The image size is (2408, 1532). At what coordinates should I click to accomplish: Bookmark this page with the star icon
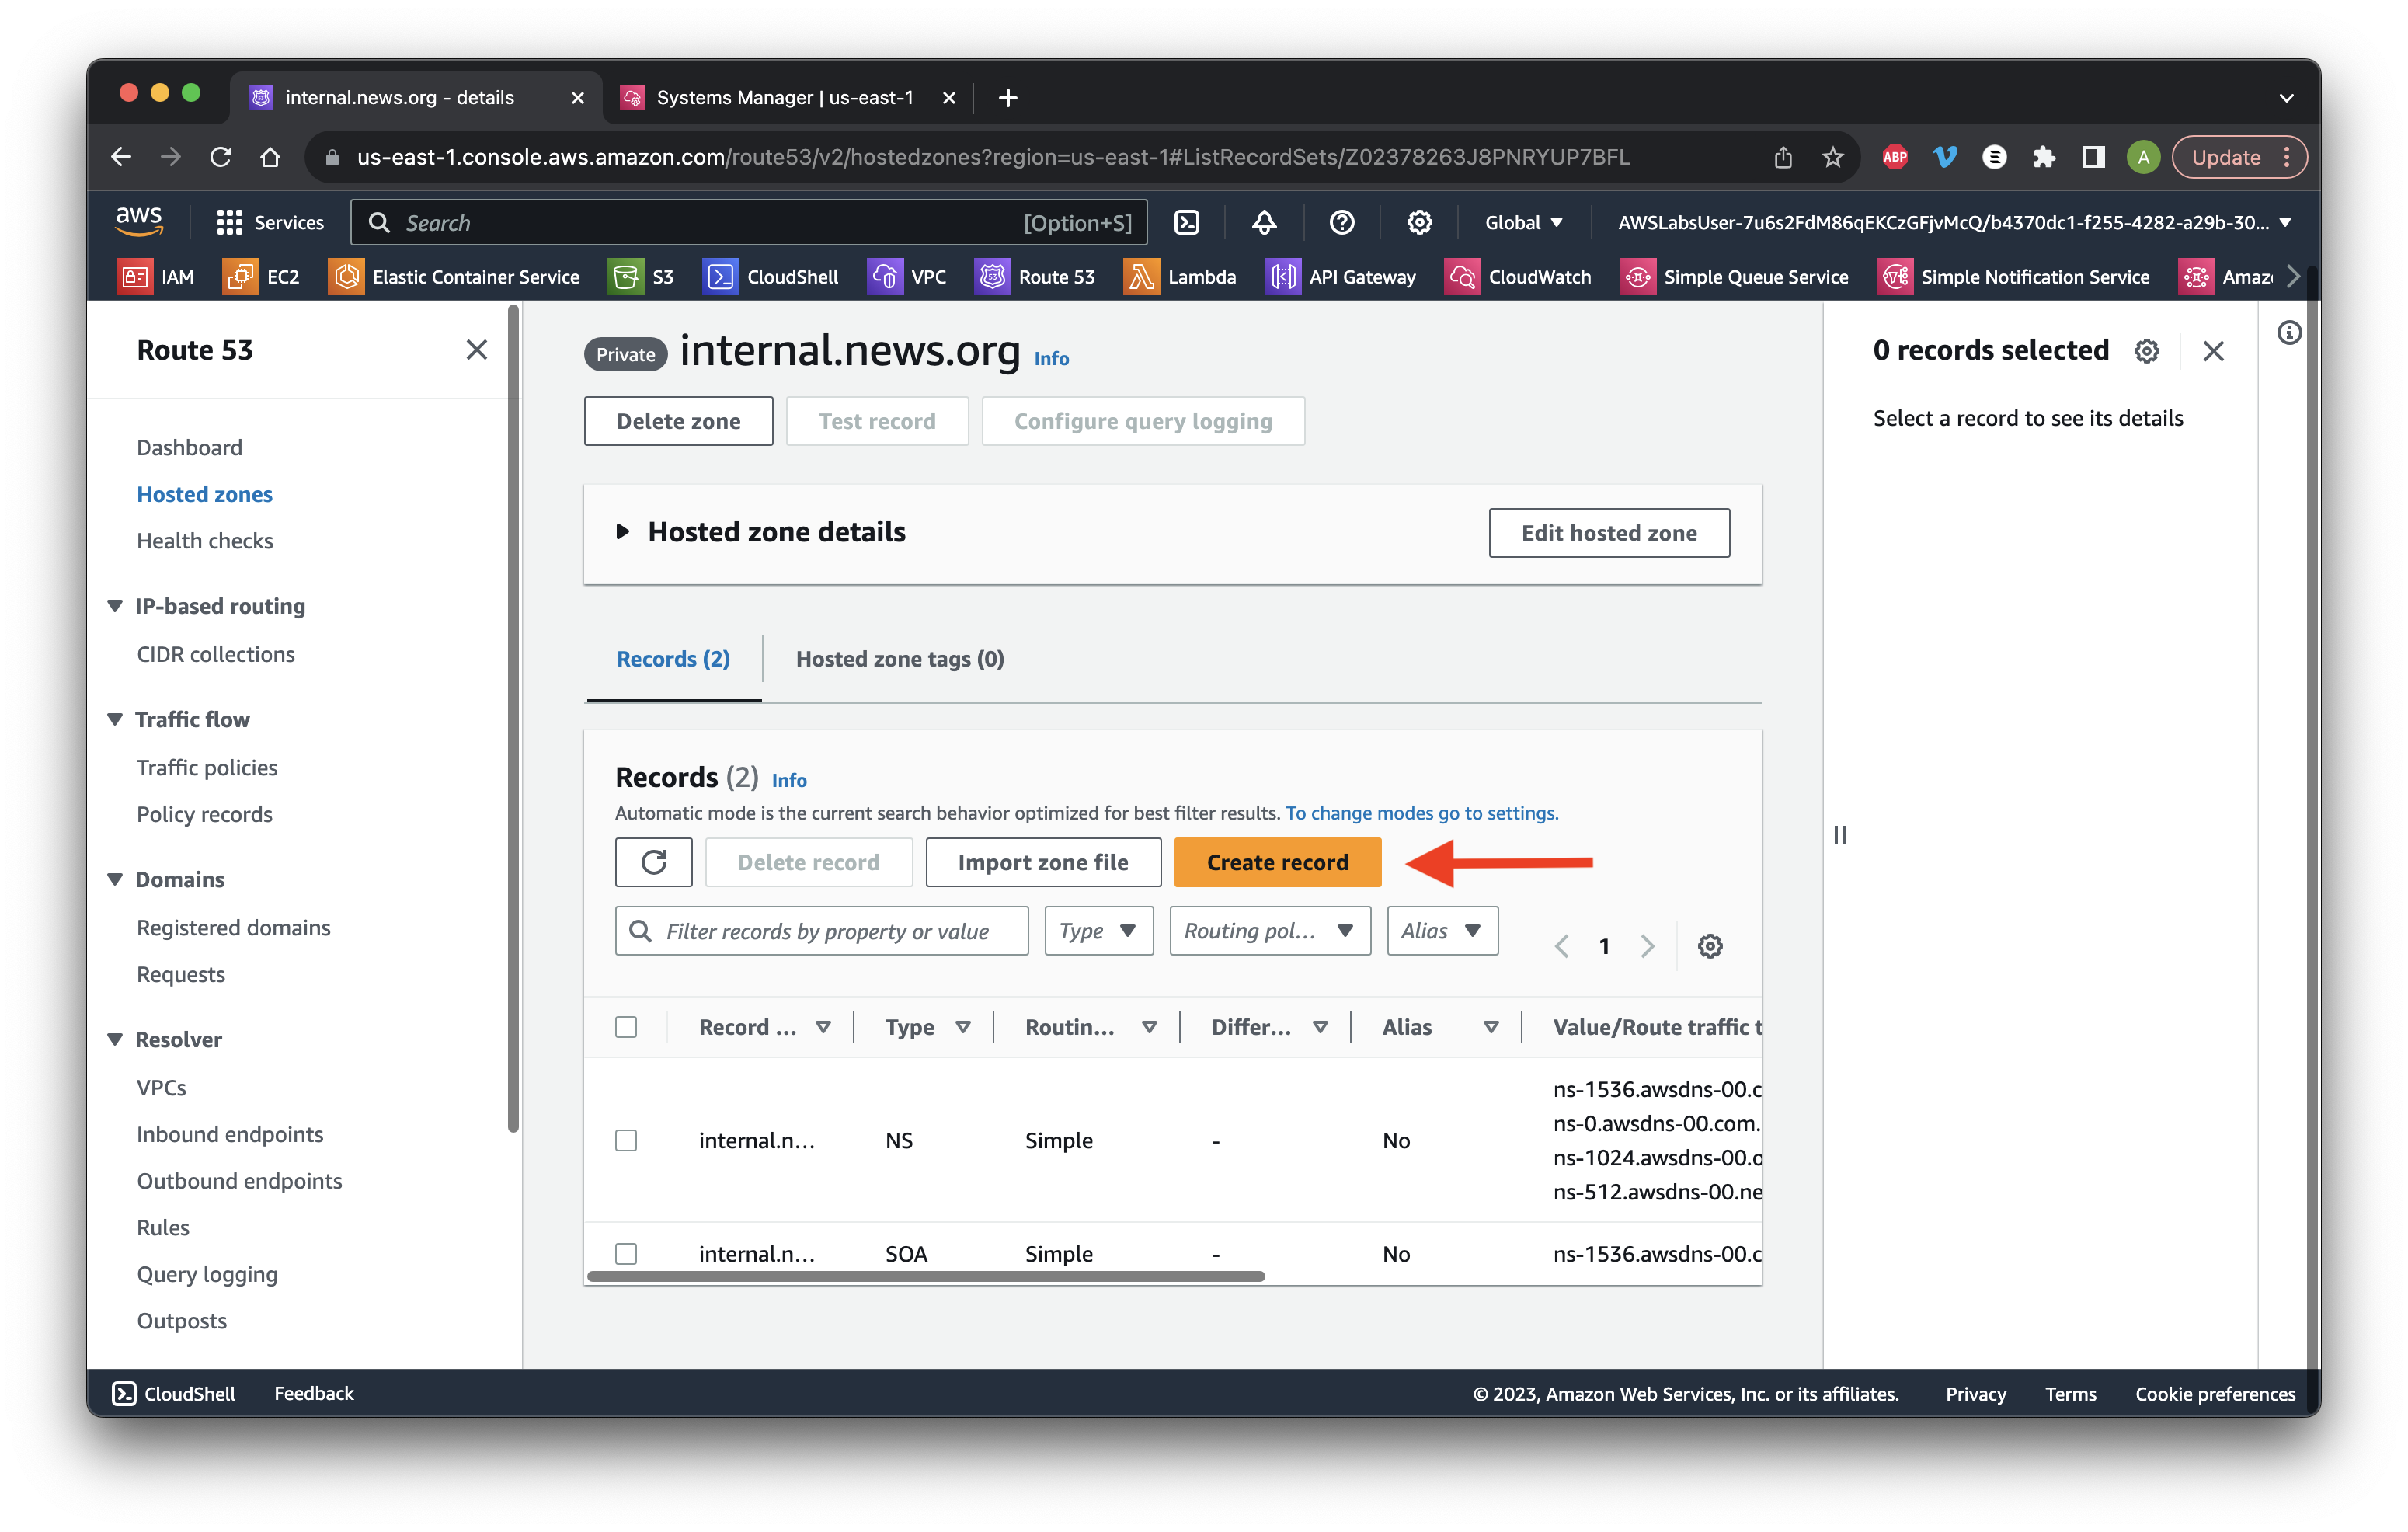pyautogui.click(x=1832, y=157)
